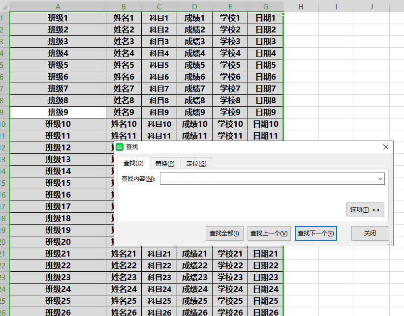This screenshot has width=404, height=316.
Task: Open the 定位 tab
Action: click(x=196, y=163)
